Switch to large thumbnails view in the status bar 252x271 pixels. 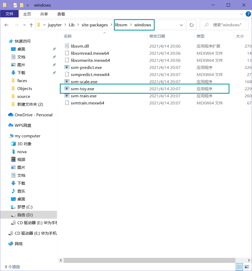247,267
